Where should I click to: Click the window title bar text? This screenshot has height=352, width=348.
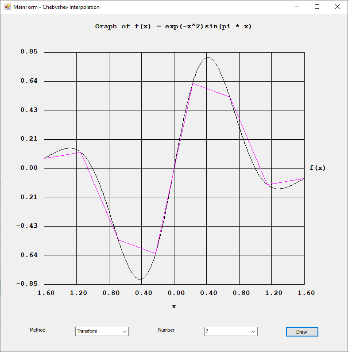click(x=56, y=7)
